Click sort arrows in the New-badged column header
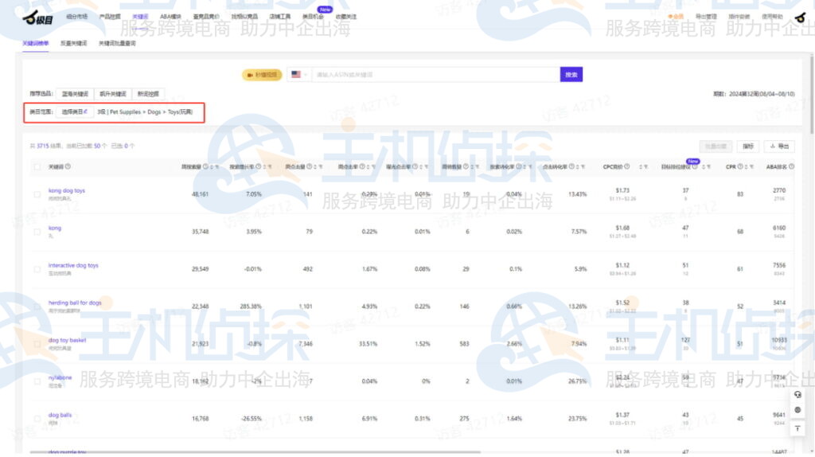This screenshot has width=815, height=457. 703,167
